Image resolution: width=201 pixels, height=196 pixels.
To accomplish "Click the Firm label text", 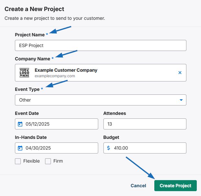I will [x=58, y=161].
